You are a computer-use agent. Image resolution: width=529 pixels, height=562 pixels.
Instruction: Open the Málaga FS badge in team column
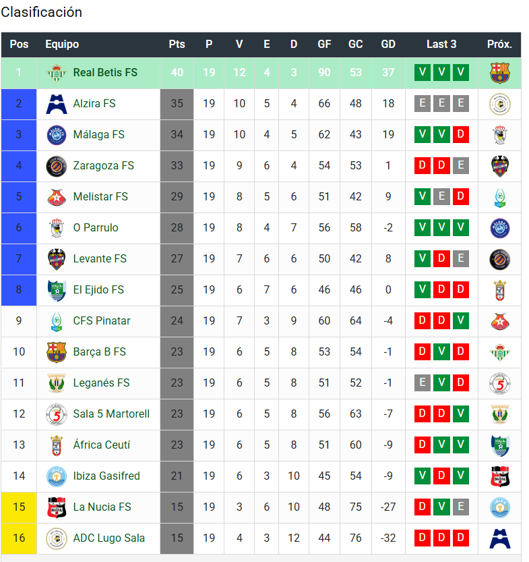(57, 135)
